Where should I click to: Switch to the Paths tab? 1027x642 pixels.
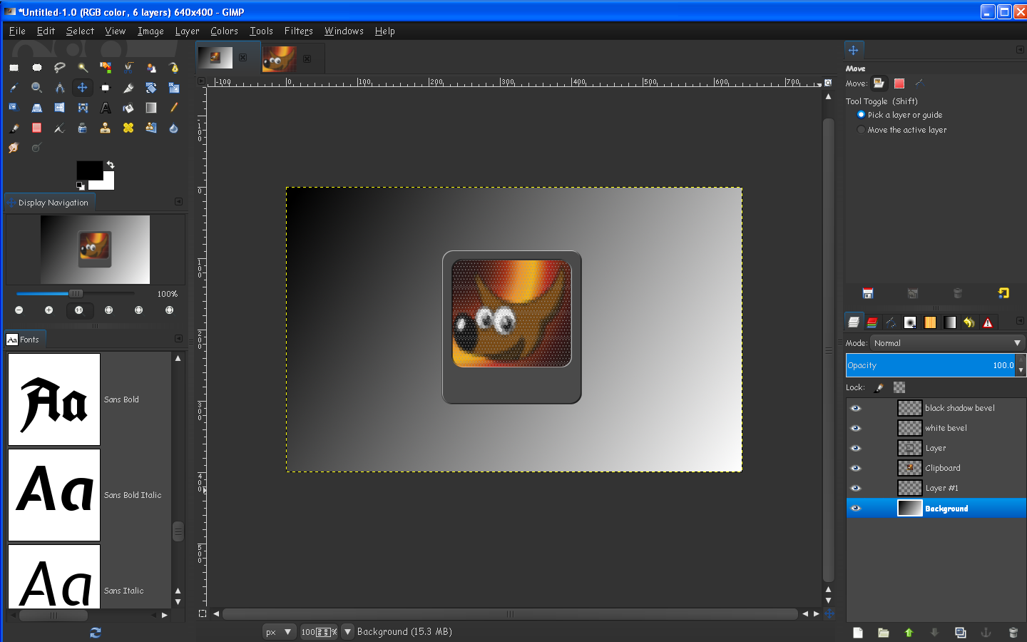[x=891, y=322]
